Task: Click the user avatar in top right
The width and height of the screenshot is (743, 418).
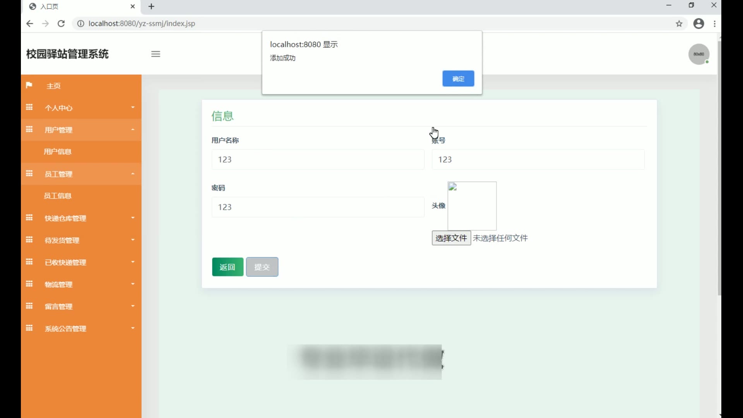Action: pos(698,54)
